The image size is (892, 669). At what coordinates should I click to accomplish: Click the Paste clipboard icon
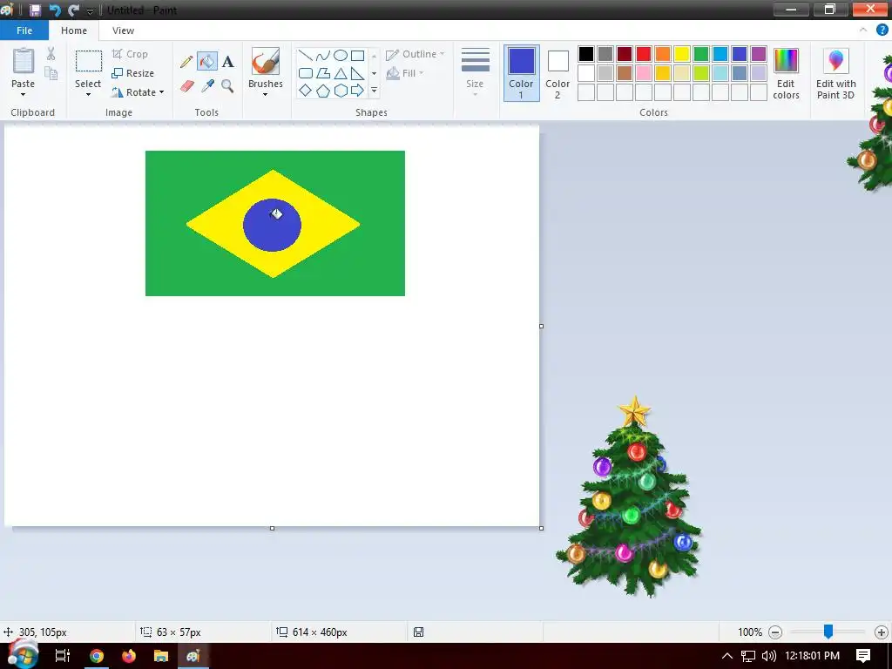(x=24, y=61)
